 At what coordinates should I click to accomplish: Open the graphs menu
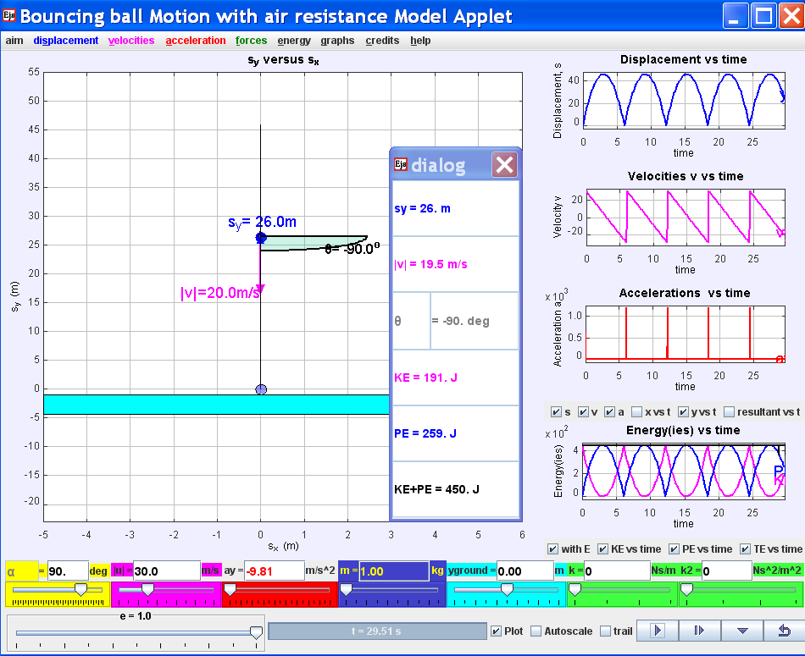point(337,41)
